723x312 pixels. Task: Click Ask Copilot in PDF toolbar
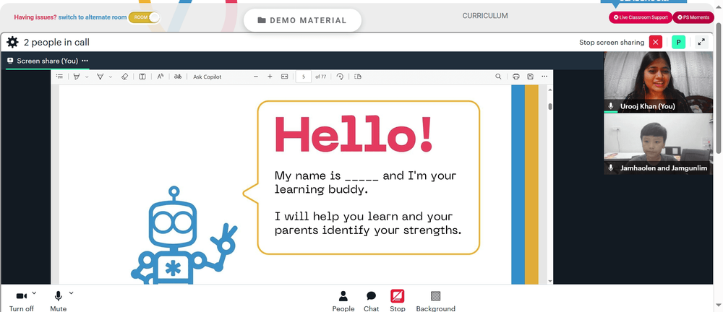pos(207,77)
